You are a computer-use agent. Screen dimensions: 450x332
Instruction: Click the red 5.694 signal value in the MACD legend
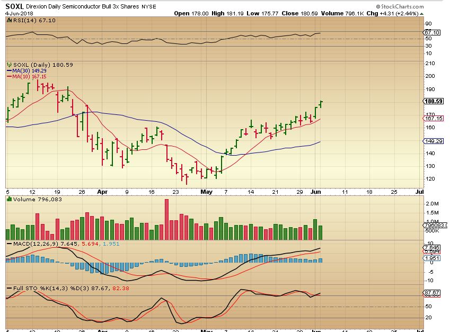(91, 244)
